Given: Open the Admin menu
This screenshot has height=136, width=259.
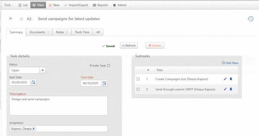Looking at the screenshot, I should 120,5.
